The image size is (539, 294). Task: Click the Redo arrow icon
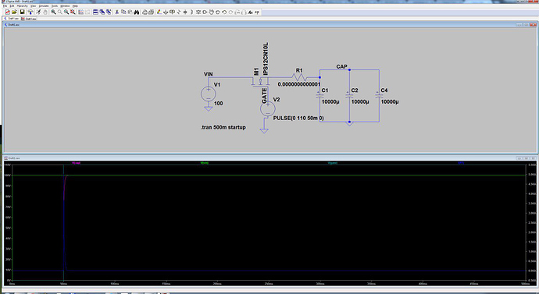230,12
